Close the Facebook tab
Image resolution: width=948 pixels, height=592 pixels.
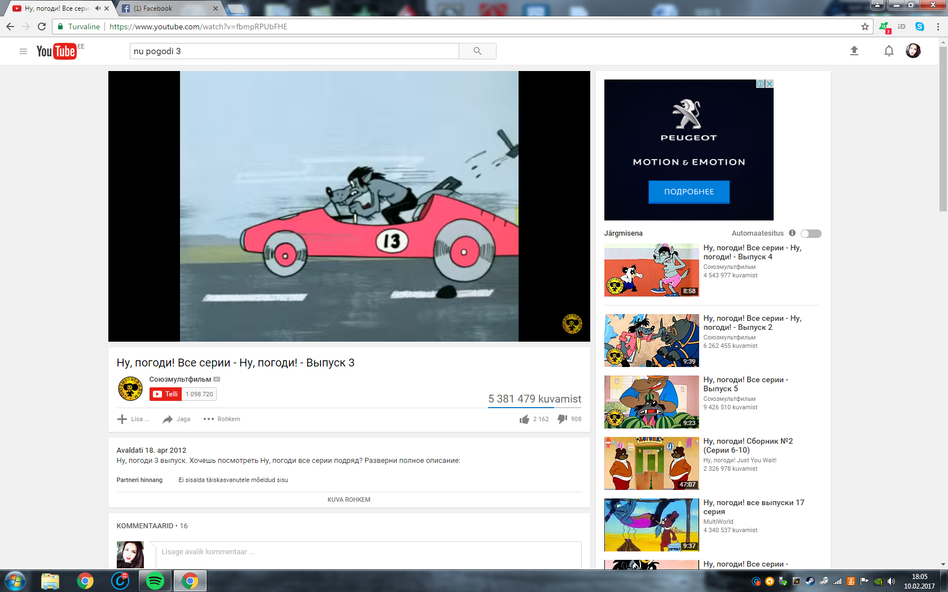pyautogui.click(x=215, y=8)
